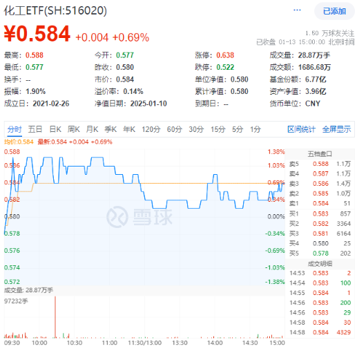Viewport: 357px width, 351px height.
Task: Click the 资产净值 value 3.96亿
Action: [x=316, y=91]
